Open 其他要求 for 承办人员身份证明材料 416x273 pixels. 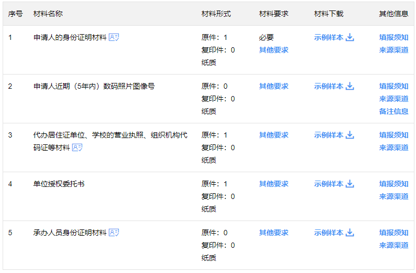point(273,233)
